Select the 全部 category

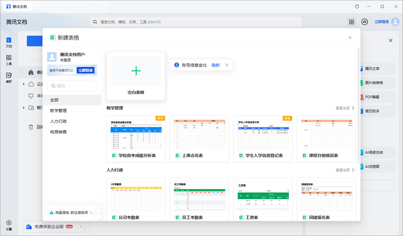point(72,100)
